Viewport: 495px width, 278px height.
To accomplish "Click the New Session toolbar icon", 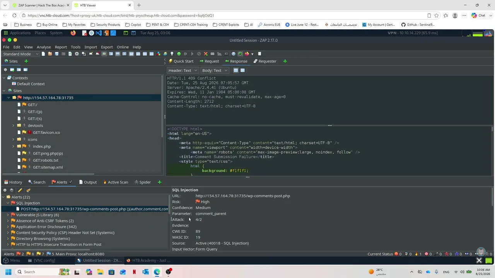I will [44, 54].
